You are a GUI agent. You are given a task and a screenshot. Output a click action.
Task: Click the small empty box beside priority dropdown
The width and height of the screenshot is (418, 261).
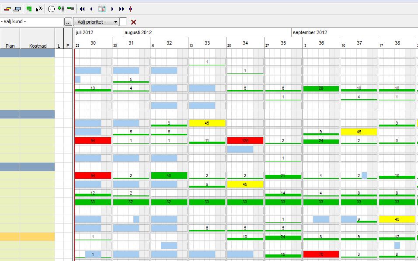(123, 22)
